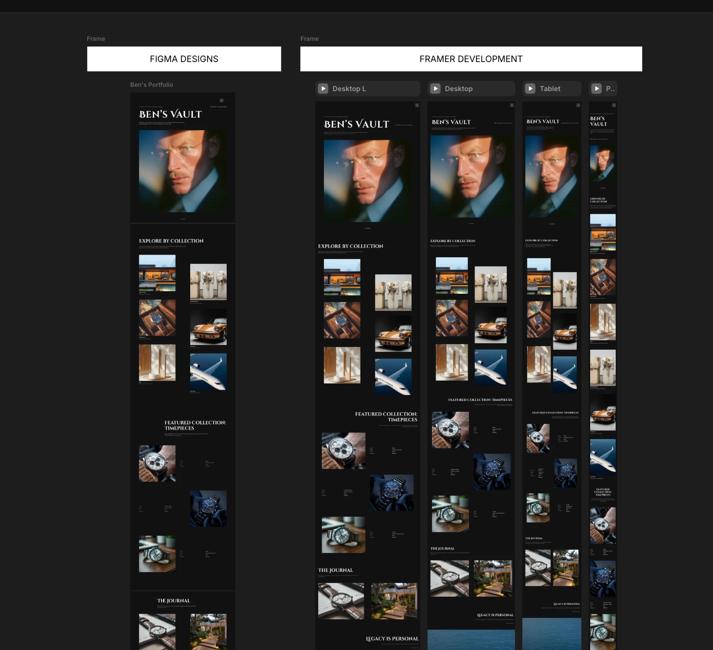Viewport: 713px width, 650px height.
Task: Click the menu icon atop Desktop L page
Action: click(417, 105)
